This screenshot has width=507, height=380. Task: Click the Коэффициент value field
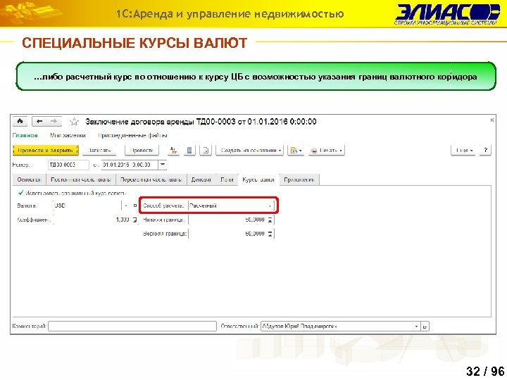92,220
